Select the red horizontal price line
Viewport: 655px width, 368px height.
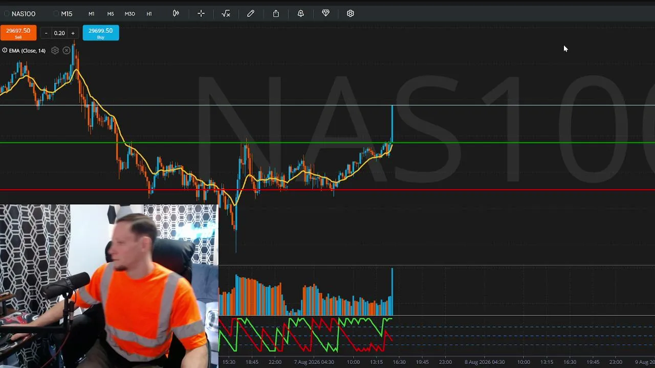[327, 190]
